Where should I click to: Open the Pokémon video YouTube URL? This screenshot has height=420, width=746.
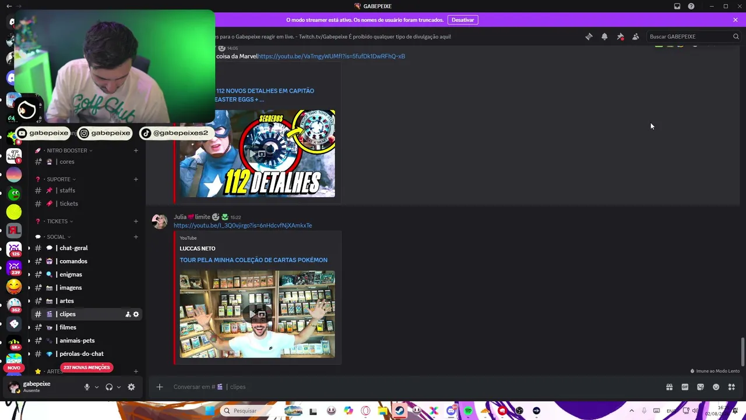pos(242,225)
